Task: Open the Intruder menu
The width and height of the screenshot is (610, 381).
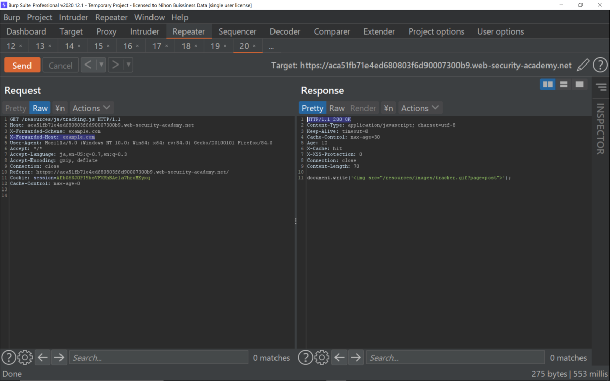Action: coord(74,17)
